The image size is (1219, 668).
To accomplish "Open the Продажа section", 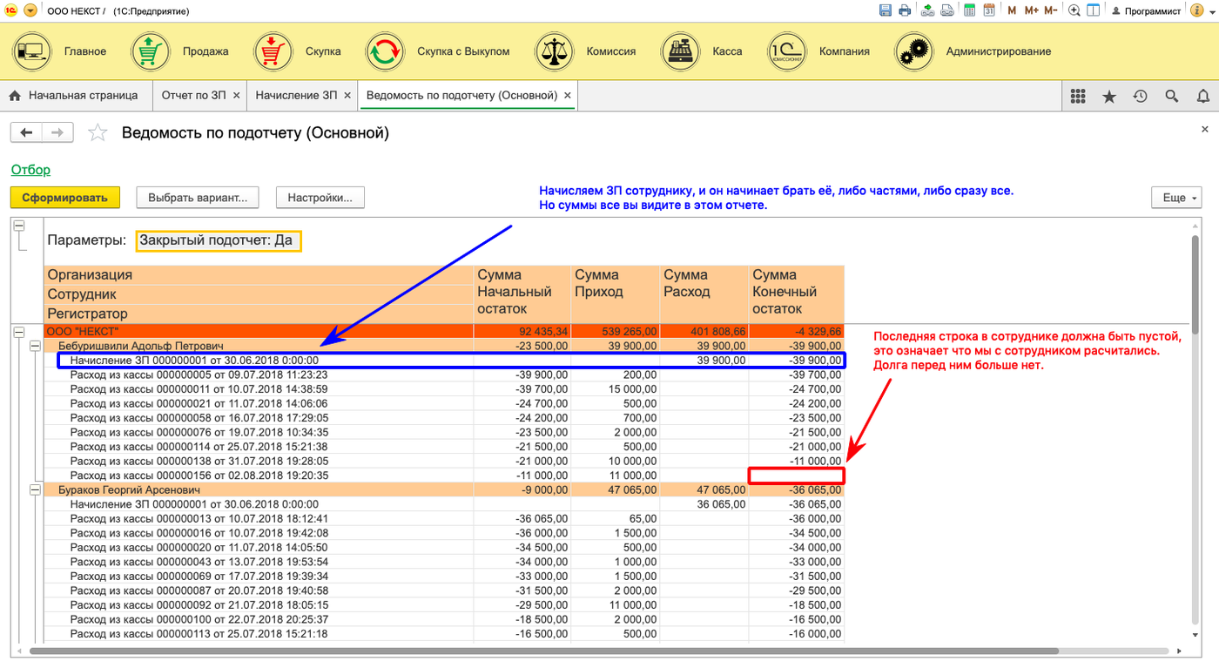I will 180,51.
